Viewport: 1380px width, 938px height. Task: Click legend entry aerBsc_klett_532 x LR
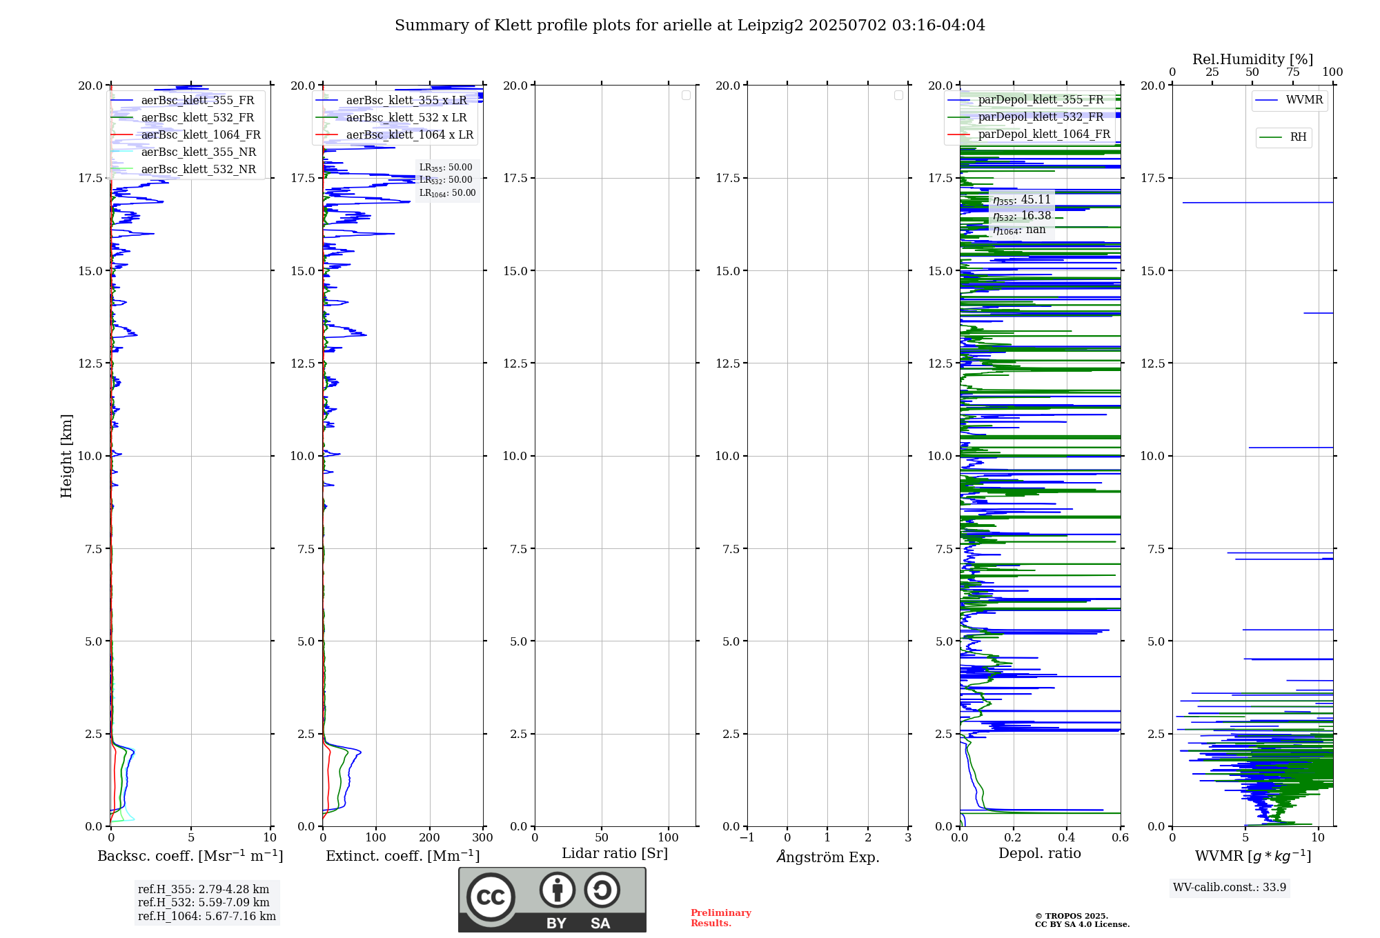pyautogui.click(x=392, y=118)
